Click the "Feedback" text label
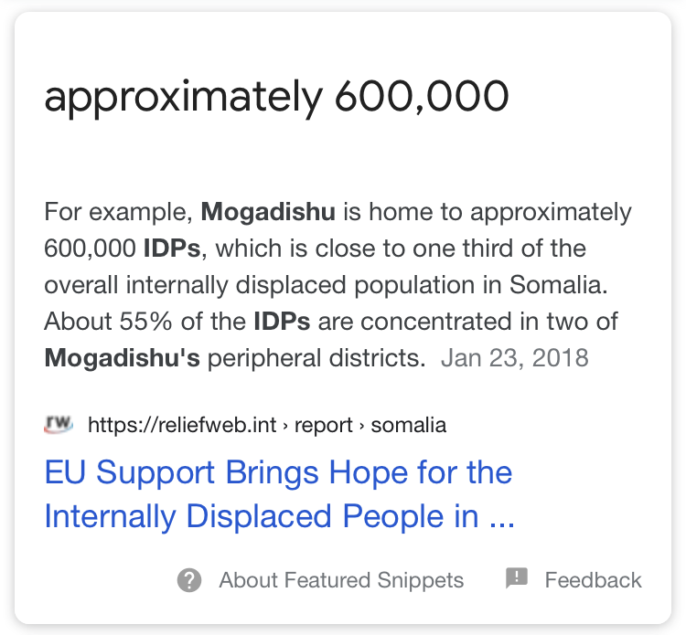 click(x=593, y=580)
